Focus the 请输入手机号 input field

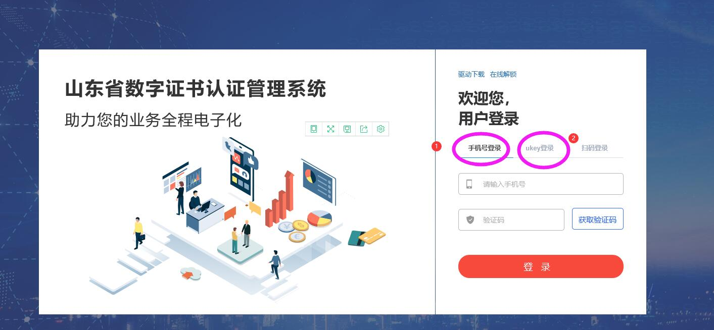coord(541,184)
